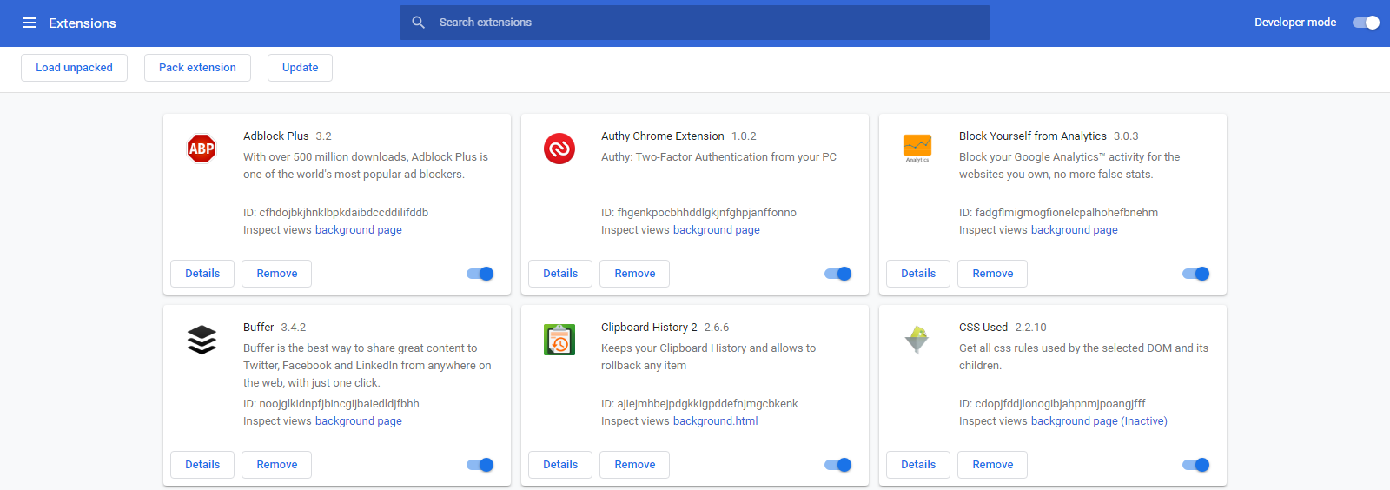Click the Buffer ID text
Image resolution: width=1390 pixels, height=490 pixels.
tap(331, 404)
